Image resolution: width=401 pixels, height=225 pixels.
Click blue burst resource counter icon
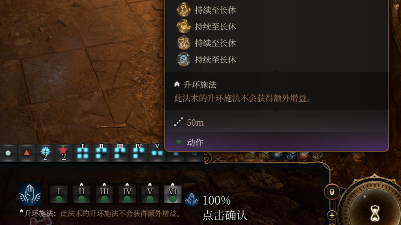tap(45, 153)
